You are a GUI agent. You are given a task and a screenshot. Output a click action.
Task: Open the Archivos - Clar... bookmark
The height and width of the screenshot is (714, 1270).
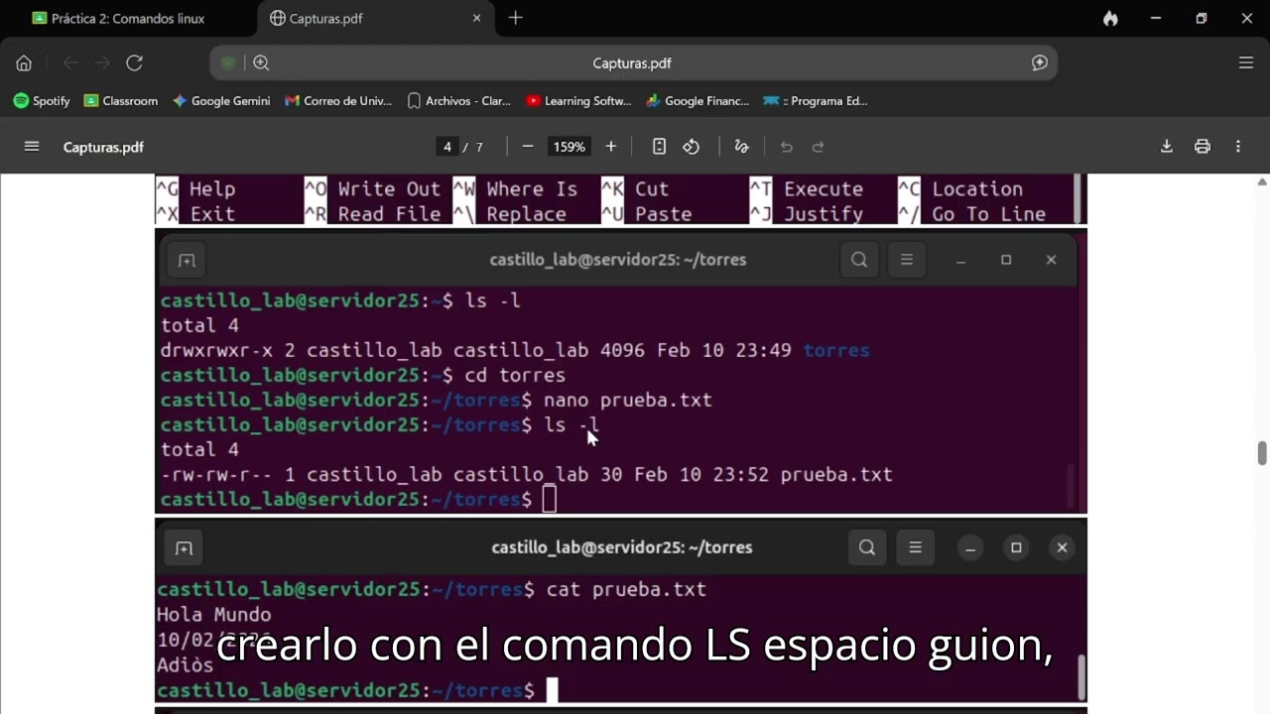point(458,100)
